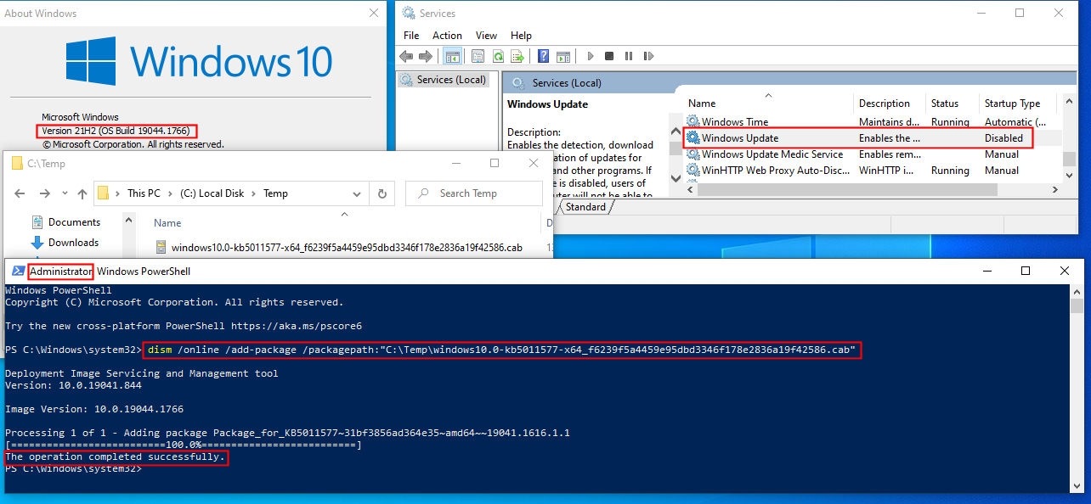Toggle the Show/Hide Console Tree icon
Screen dimensions: 1091x504
click(x=453, y=56)
